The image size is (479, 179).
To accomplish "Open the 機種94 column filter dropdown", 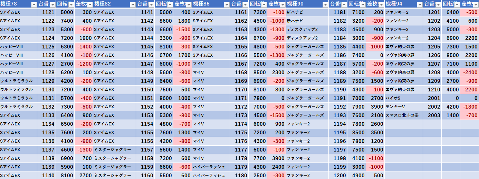I will (420, 4).
